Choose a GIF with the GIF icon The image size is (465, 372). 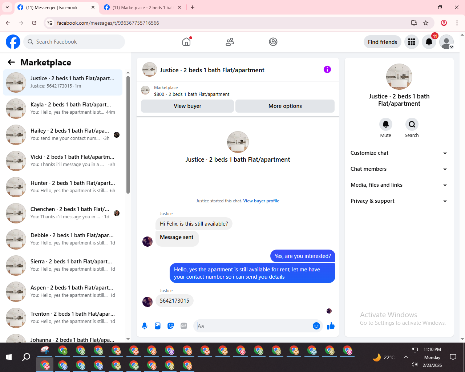(x=184, y=326)
